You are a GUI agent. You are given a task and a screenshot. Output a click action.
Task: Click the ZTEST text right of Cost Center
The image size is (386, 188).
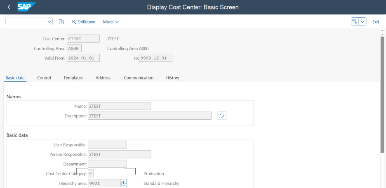coord(113,39)
